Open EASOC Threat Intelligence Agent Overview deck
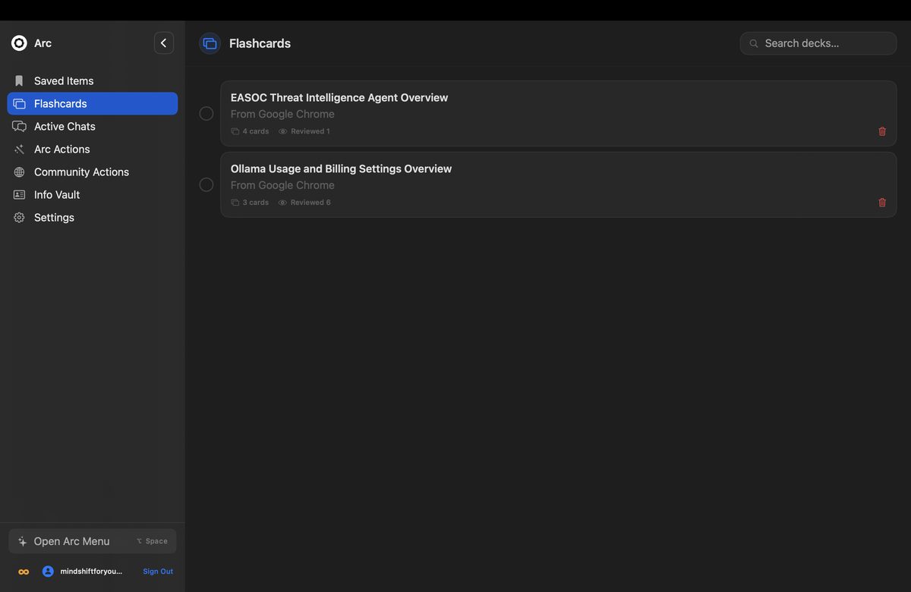Image resolution: width=911 pixels, height=592 pixels. (559, 113)
